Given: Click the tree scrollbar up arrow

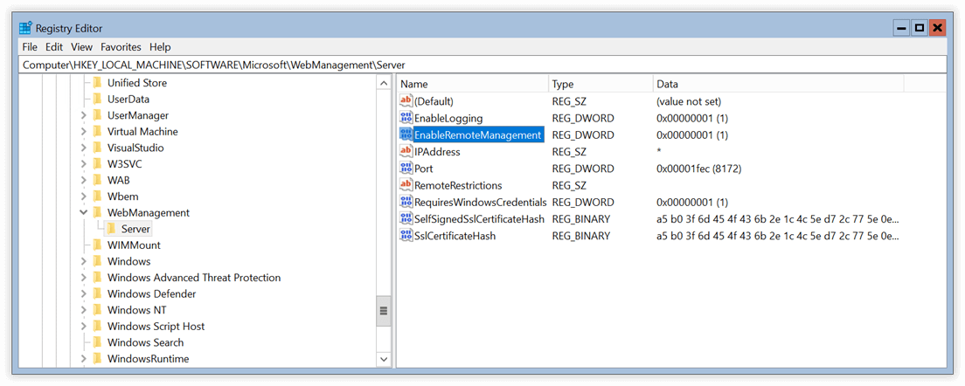Looking at the screenshot, I should point(384,83).
